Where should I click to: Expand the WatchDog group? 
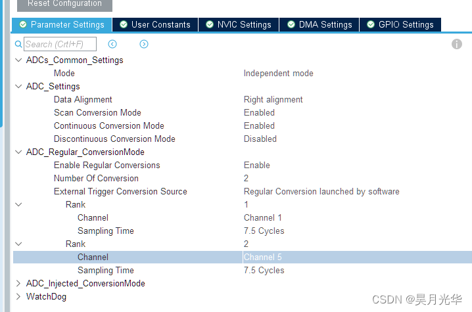[18, 296]
